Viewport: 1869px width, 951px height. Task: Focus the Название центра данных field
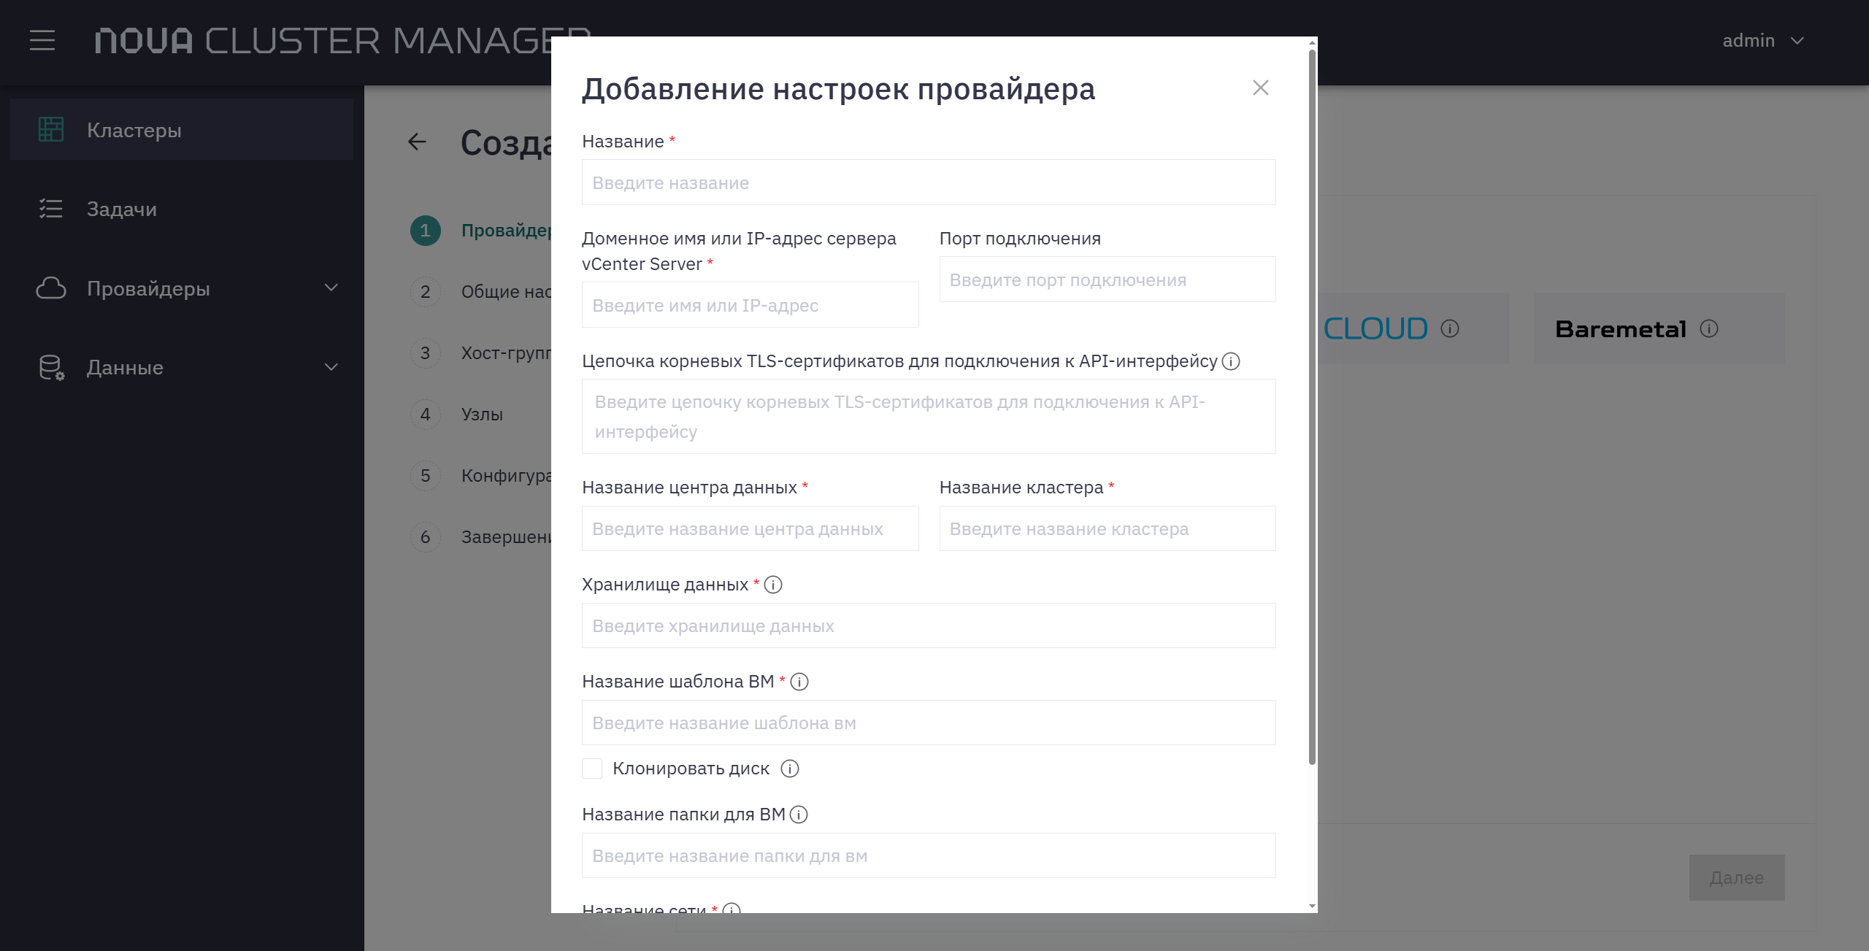750,528
